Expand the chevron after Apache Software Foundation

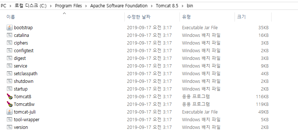pyautogui.click(x=152, y=6)
